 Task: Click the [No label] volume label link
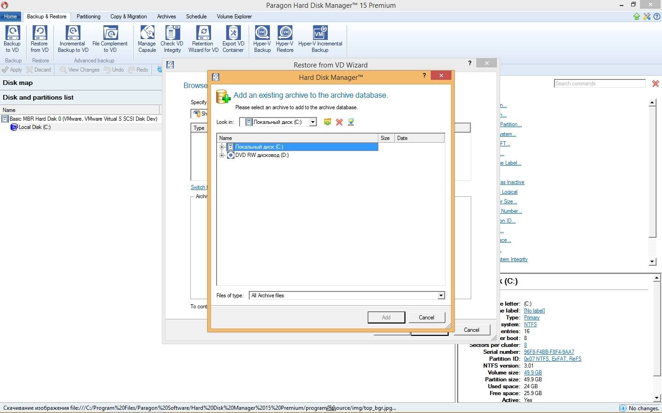click(x=534, y=311)
